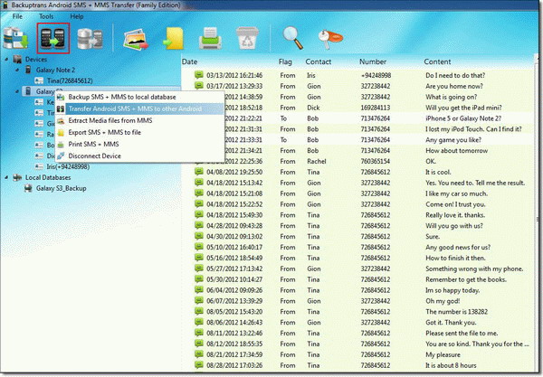The image size is (543, 377).
Task: Click the Export to file yellow page icon
Action: (174, 39)
